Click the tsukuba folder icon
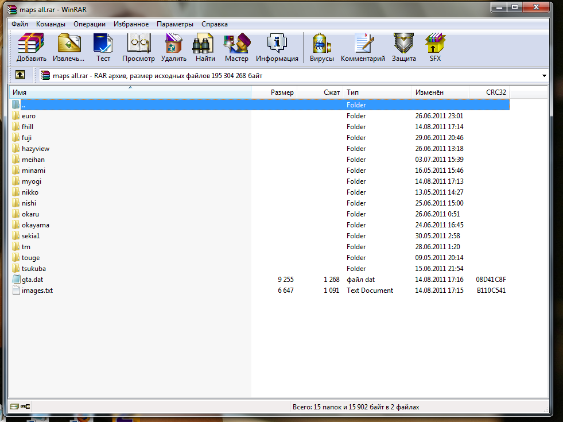The width and height of the screenshot is (563, 422). pyautogui.click(x=15, y=268)
